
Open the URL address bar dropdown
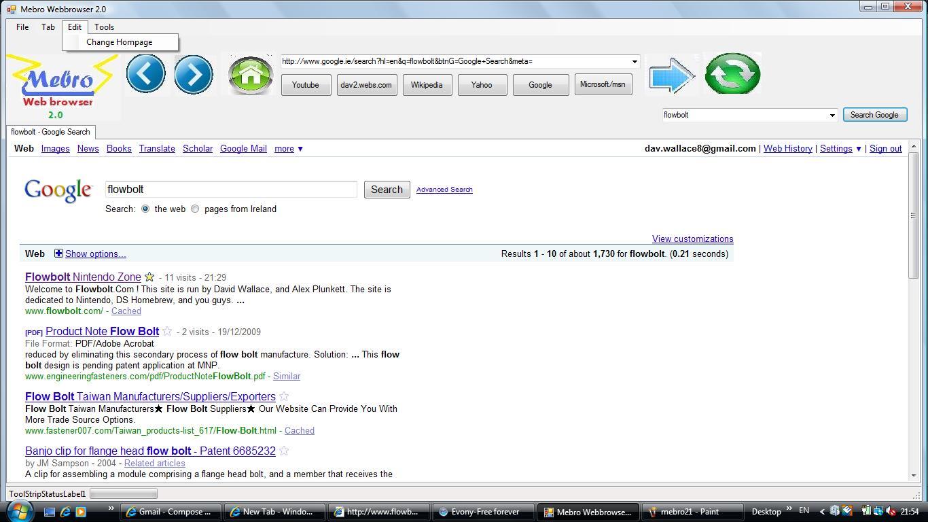pos(635,61)
